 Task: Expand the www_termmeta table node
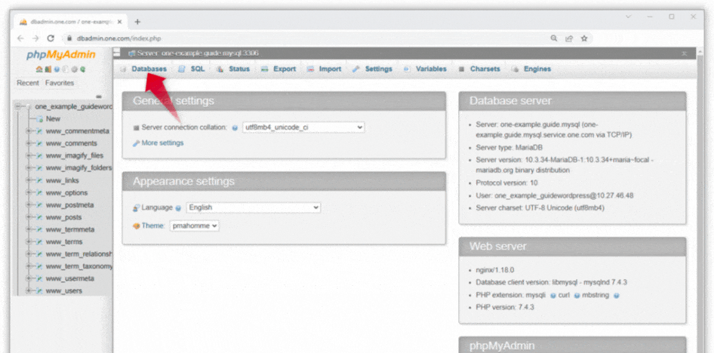(29, 229)
